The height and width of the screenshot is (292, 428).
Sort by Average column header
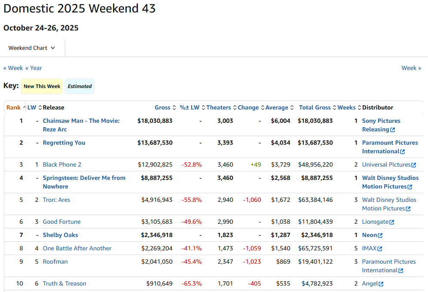click(277, 108)
